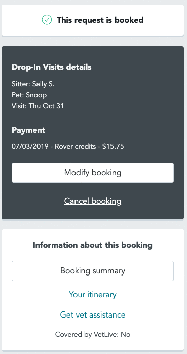
Task: Open Modify booking
Action: pyautogui.click(x=93, y=173)
